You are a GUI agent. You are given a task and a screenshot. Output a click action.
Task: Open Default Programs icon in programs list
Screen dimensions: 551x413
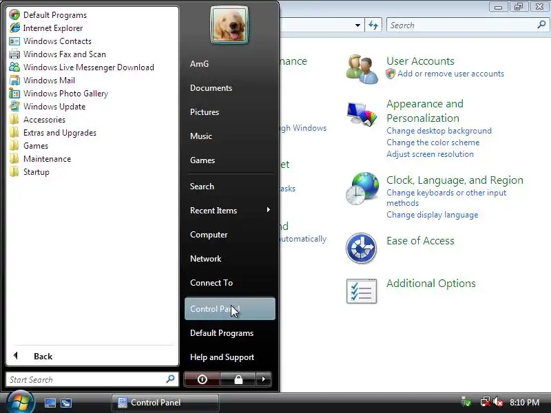click(14, 14)
